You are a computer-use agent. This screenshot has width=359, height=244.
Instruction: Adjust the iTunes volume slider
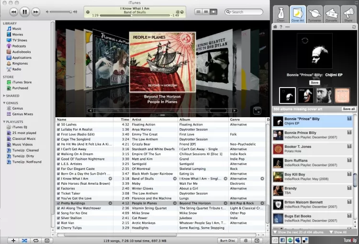coord(61,12)
